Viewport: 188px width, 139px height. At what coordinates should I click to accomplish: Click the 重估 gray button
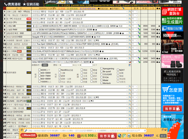[163, 136]
